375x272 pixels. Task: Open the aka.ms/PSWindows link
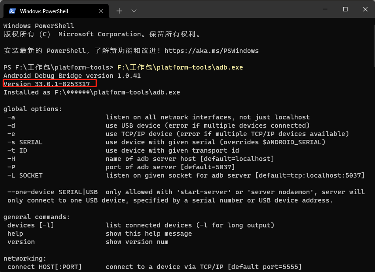point(211,51)
